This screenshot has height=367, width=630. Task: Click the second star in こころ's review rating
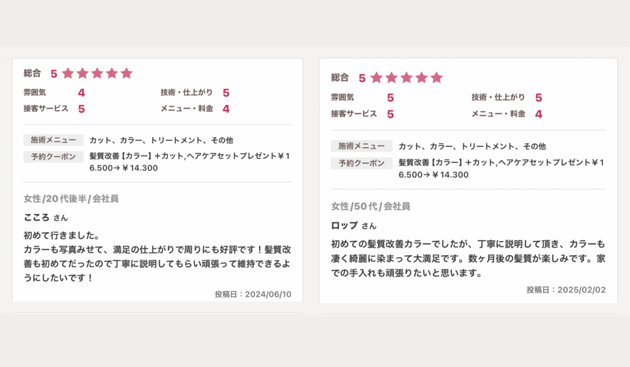pyautogui.click(x=82, y=73)
